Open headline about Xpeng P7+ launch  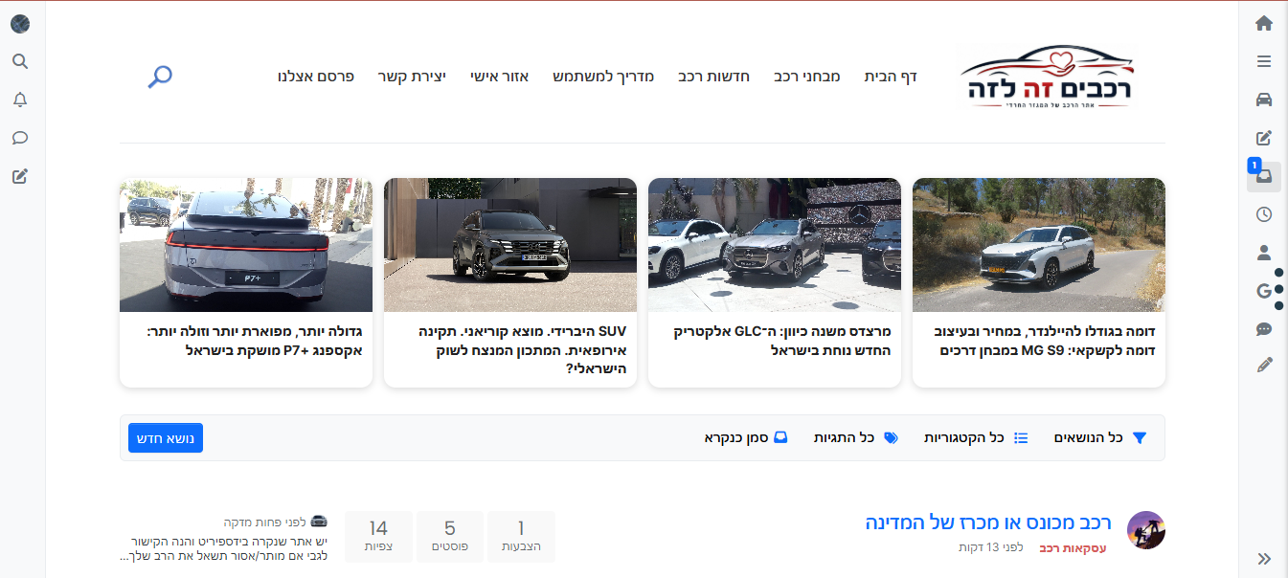click(x=255, y=342)
